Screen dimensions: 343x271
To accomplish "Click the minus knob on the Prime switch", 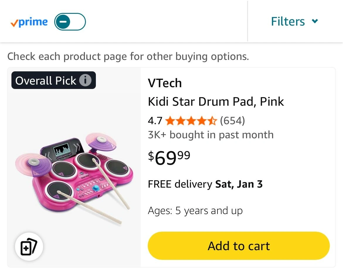I will tap(63, 22).
